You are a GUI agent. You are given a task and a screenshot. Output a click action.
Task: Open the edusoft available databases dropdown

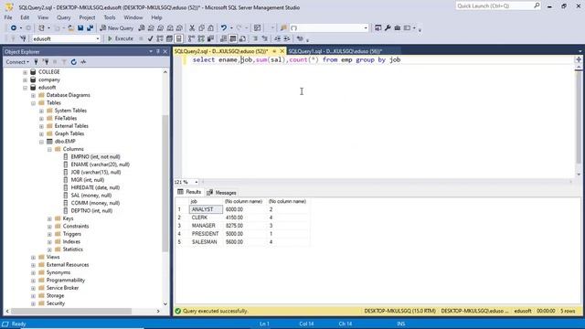(98, 38)
